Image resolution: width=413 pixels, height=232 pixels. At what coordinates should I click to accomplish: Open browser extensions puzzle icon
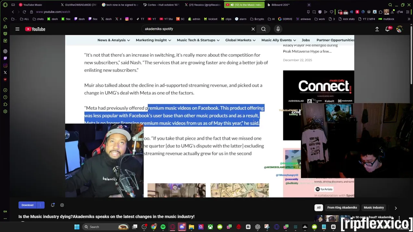click(x=380, y=12)
